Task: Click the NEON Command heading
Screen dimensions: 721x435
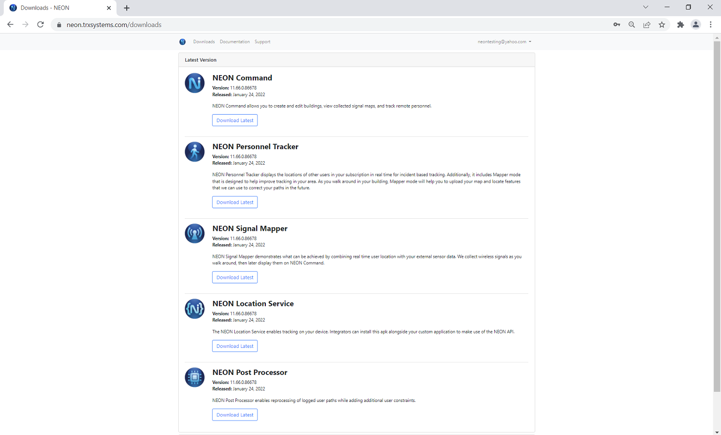Action: pos(242,78)
